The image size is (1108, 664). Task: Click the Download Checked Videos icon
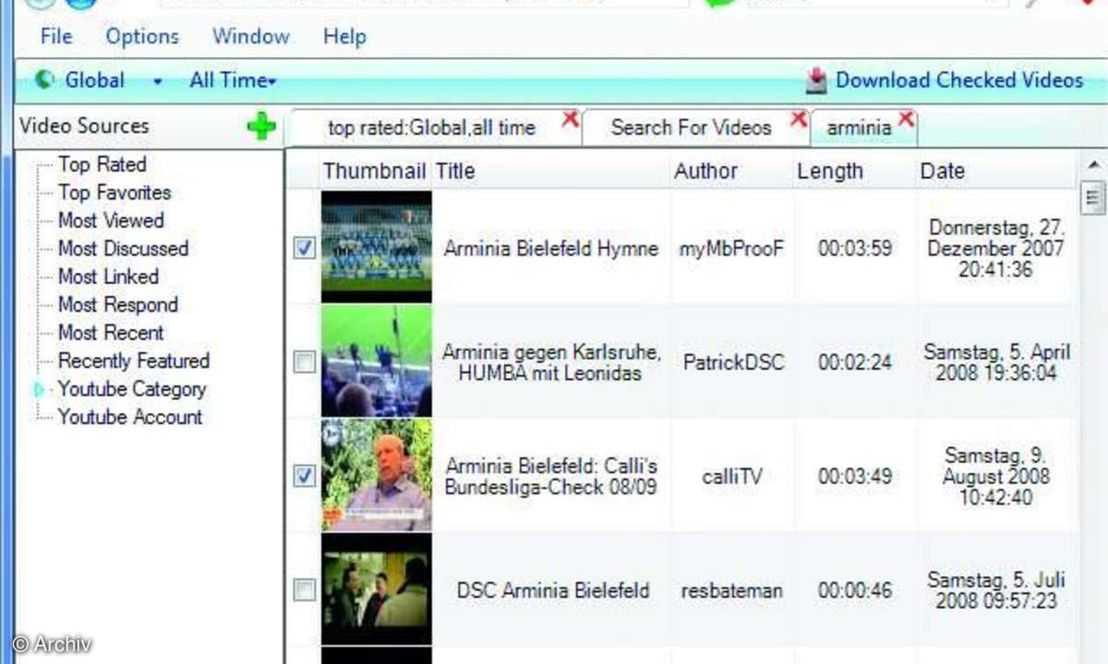tap(816, 80)
